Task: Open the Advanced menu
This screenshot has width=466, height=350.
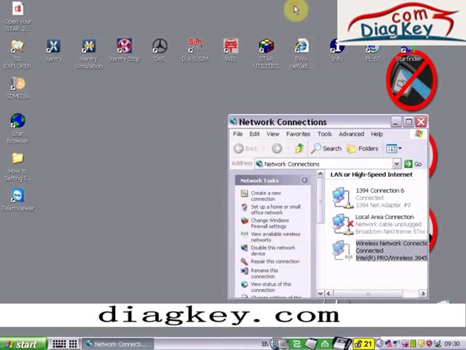Action: coord(351,134)
